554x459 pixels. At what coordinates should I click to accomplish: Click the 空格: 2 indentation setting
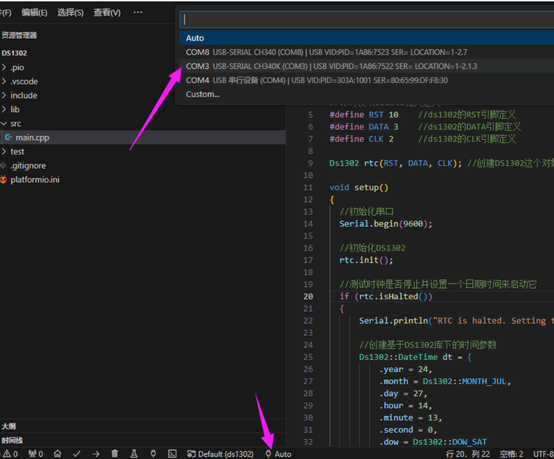coord(512,454)
